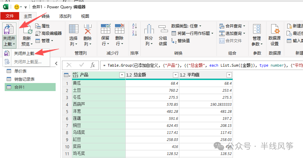Click the smiley feedback icon in title bar

[x=17, y=7]
